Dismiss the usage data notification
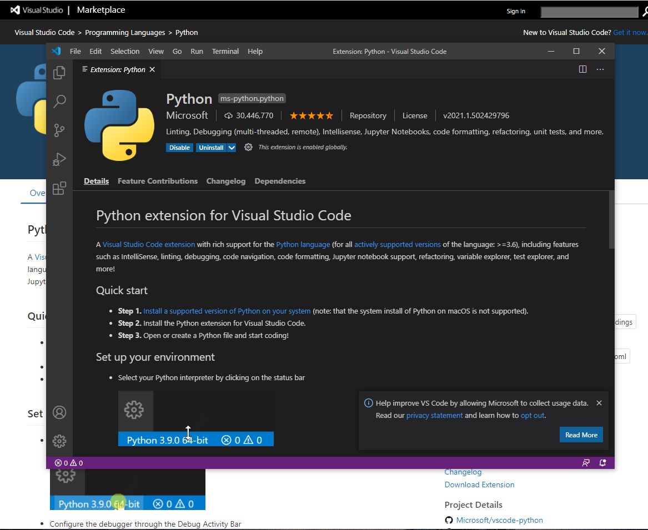The image size is (648, 530). 599,403
